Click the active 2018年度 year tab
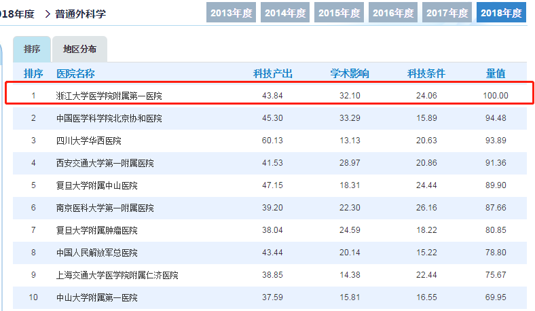535x311 pixels. pos(501,13)
